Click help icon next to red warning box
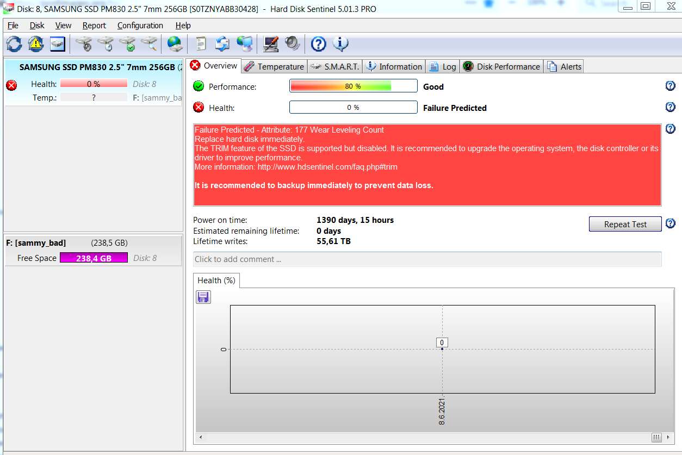The width and height of the screenshot is (682, 455). pyautogui.click(x=671, y=129)
